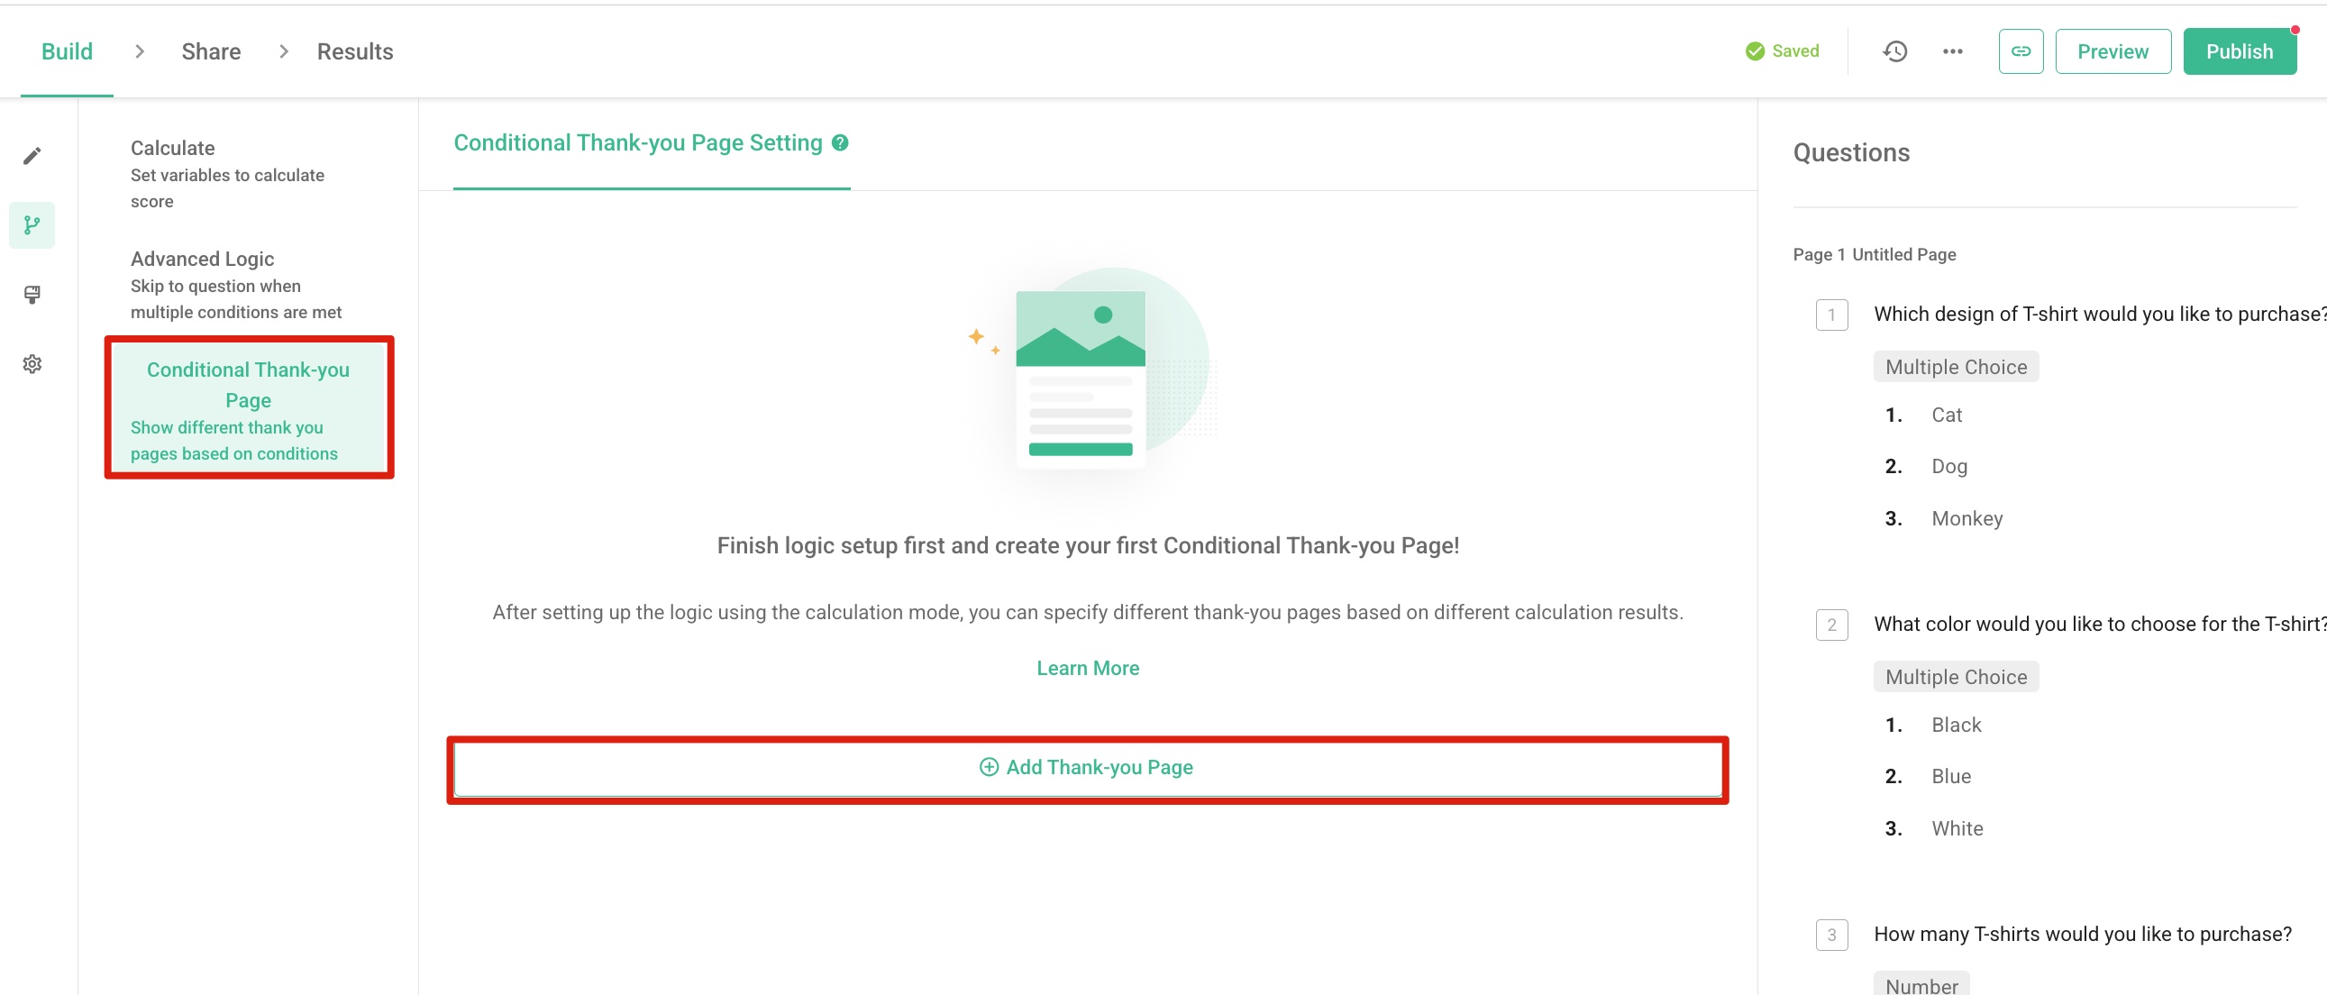The image size is (2327, 995).
Task: Click the copy link icon near Preview
Action: (x=2021, y=51)
